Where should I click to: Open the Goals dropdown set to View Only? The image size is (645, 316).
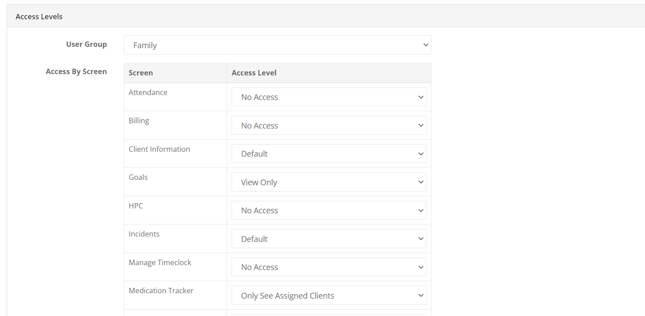[x=329, y=182]
